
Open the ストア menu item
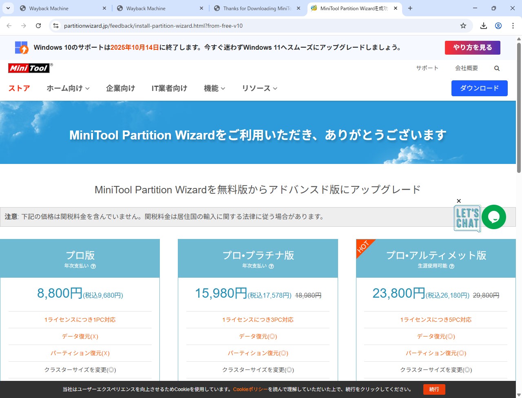(19, 88)
